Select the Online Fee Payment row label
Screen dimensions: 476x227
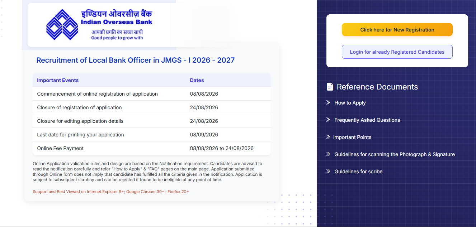click(x=60, y=148)
